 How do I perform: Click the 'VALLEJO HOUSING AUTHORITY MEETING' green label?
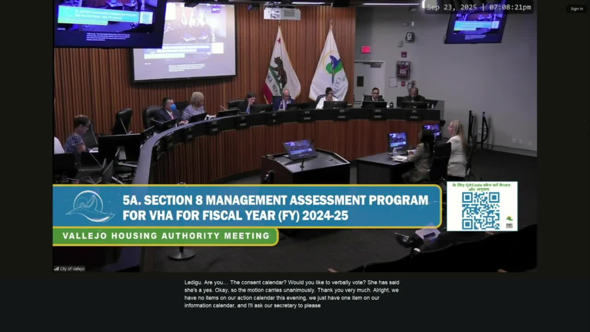[166, 236]
